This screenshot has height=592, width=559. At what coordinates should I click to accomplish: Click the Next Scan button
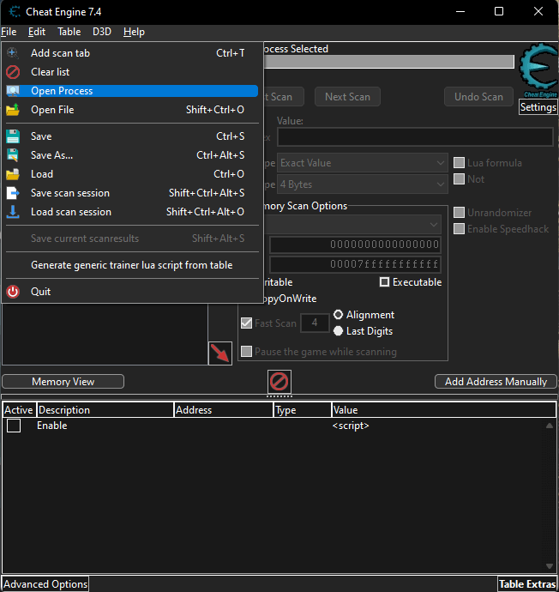[x=347, y=97]
